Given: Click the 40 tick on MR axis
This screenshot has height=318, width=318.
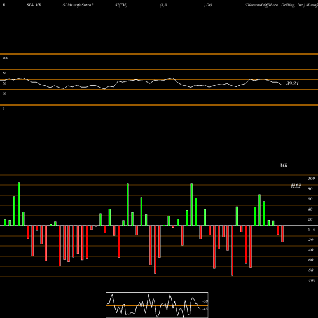Looking at the screenshot, I should 310,209.
